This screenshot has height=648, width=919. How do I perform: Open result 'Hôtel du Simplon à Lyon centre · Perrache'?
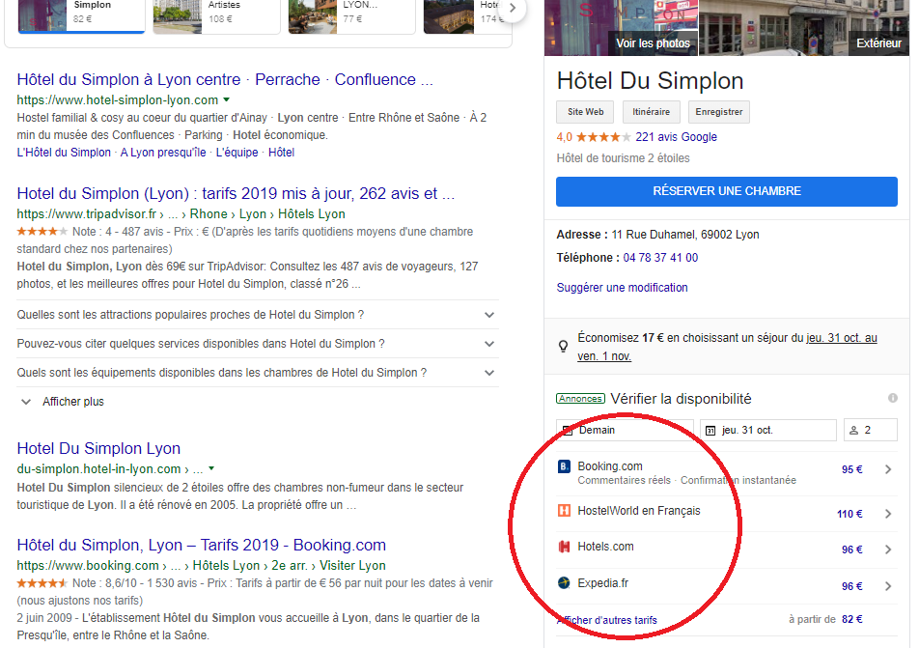(x=225, y=80)
